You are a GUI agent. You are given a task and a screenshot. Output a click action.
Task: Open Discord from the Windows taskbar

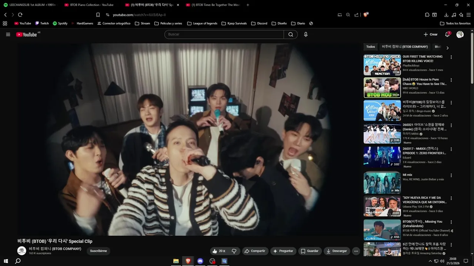click(200, 261)
